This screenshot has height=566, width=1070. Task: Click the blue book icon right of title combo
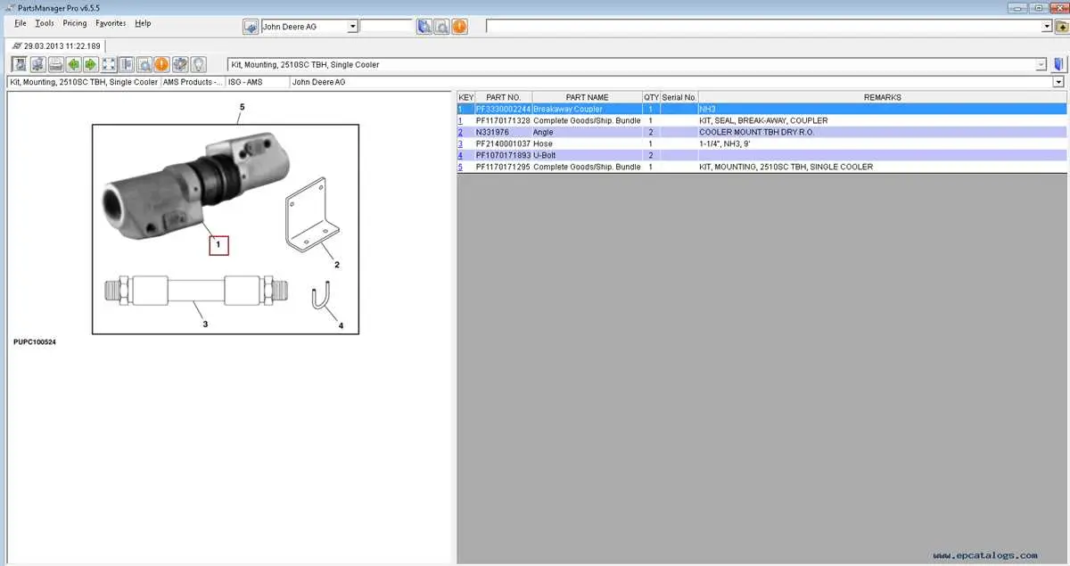[1058, 64]
